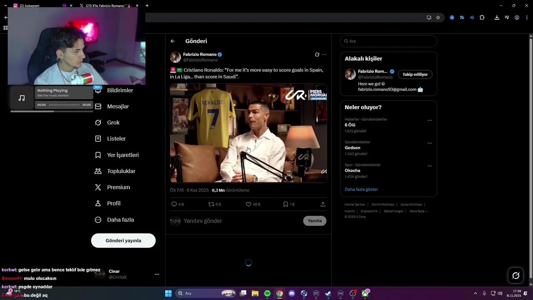Open Yer İşaretleri in sidebar
This screenshot has width=533, height=300.
pos(117,155)
